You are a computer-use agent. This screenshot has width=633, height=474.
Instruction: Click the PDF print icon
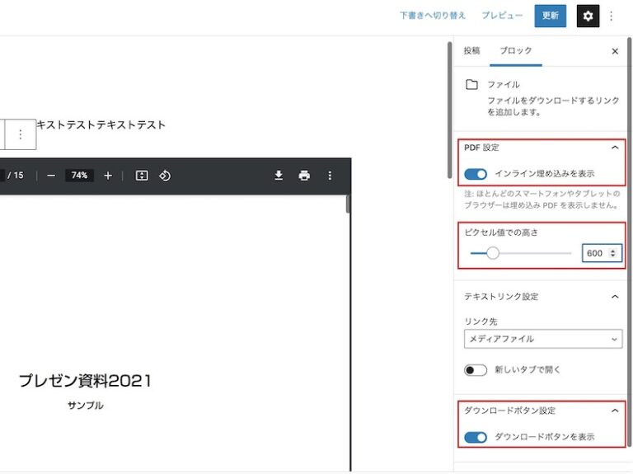(x=304, y=176)
